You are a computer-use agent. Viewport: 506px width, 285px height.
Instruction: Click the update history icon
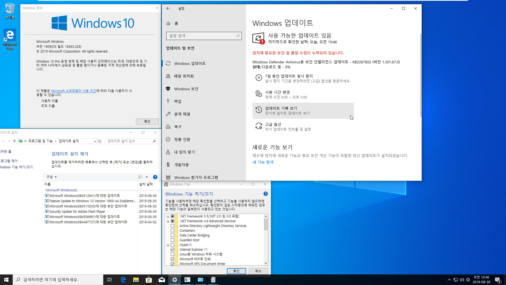pos(259,110)
